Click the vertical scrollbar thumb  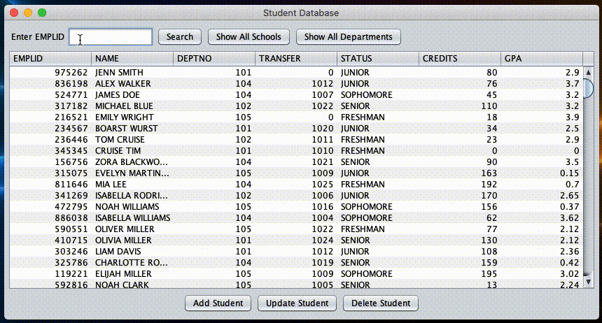click(x=588, y=88)
